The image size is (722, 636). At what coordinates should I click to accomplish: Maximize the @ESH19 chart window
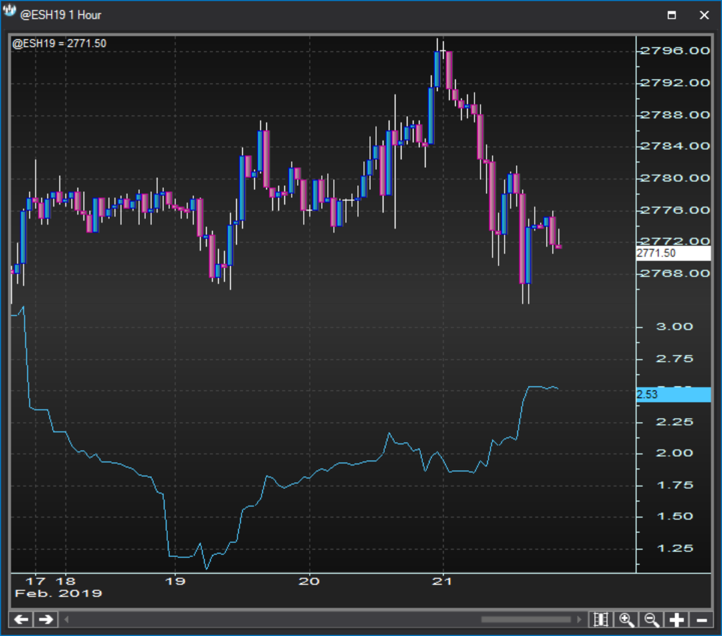point(672,15)
